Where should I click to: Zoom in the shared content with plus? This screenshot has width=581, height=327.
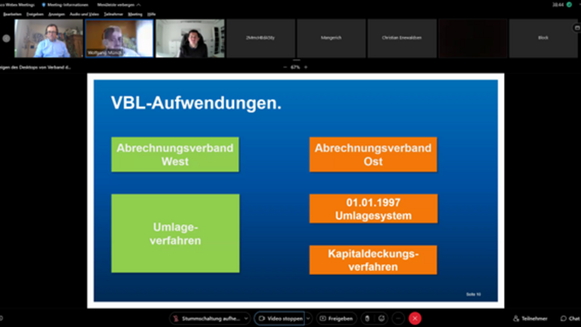click(306, 67)
